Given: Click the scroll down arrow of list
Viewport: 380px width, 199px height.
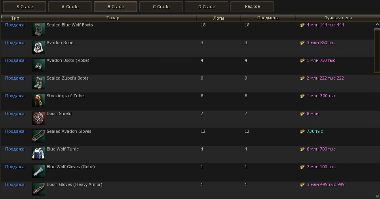Looking at the screenshot, I should [x=377, y=195].
